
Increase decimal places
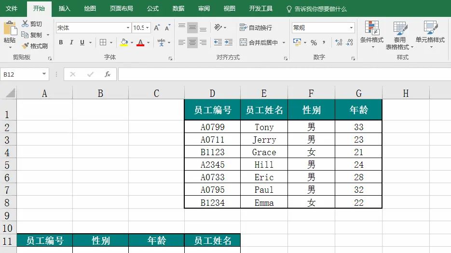coord(339,42)
